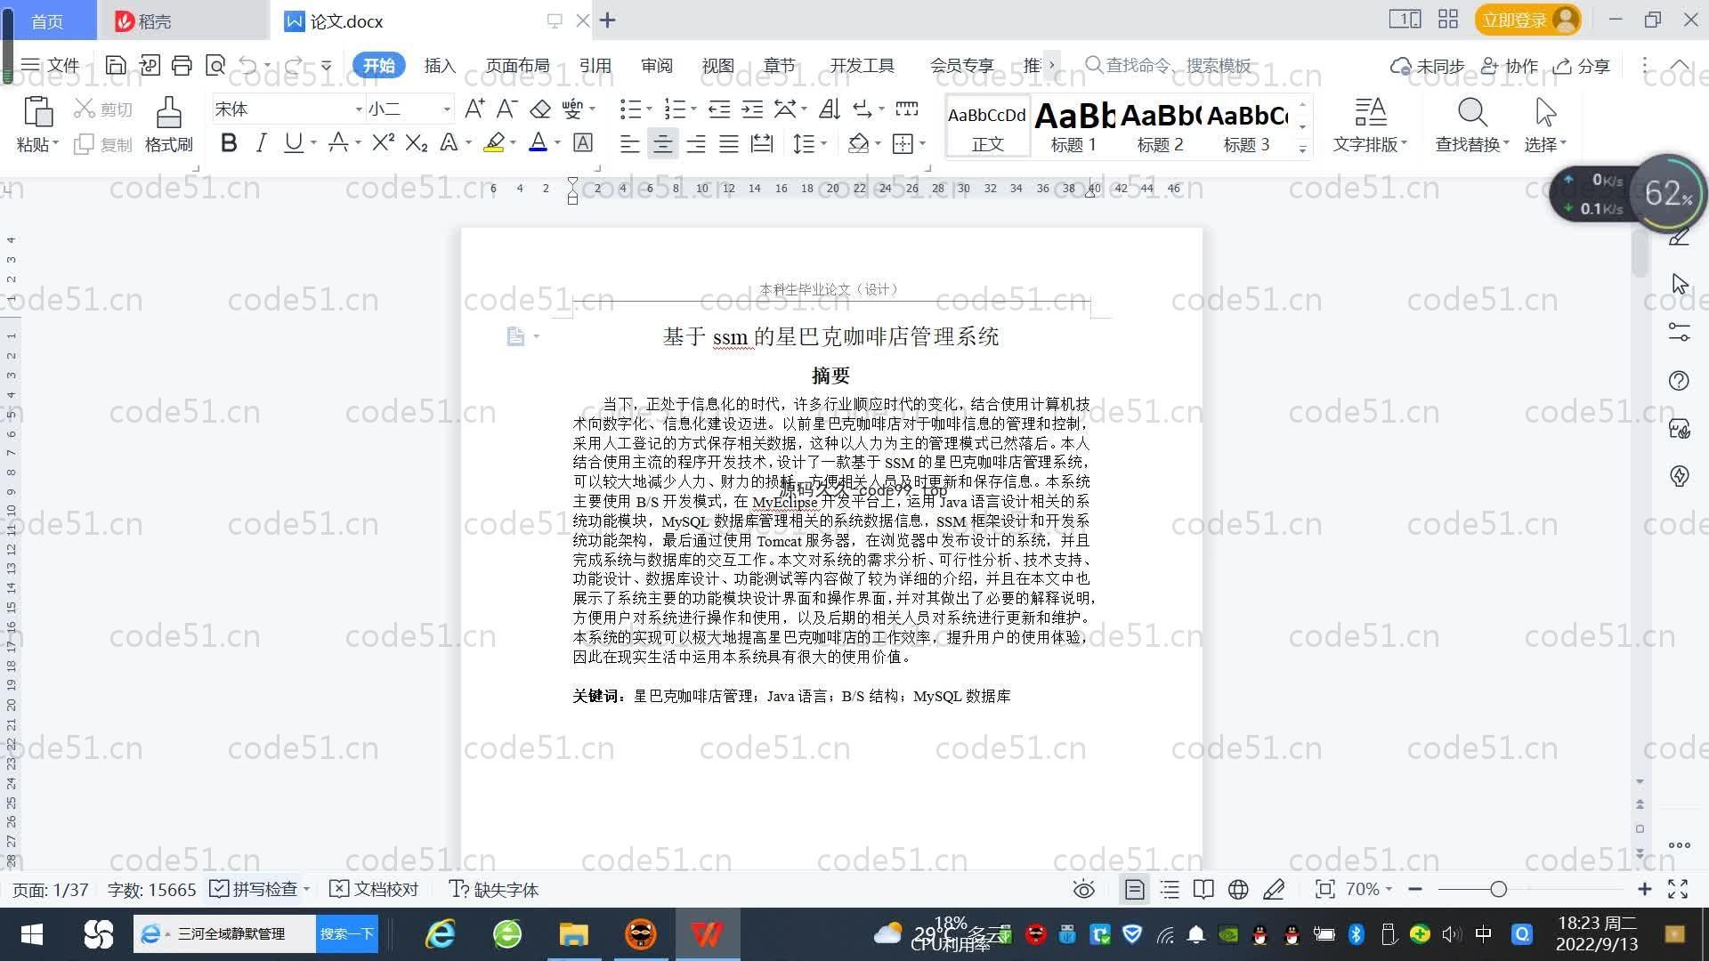Click Increase indent icon
1709x961 pixels.
click(x=752, y=109)
